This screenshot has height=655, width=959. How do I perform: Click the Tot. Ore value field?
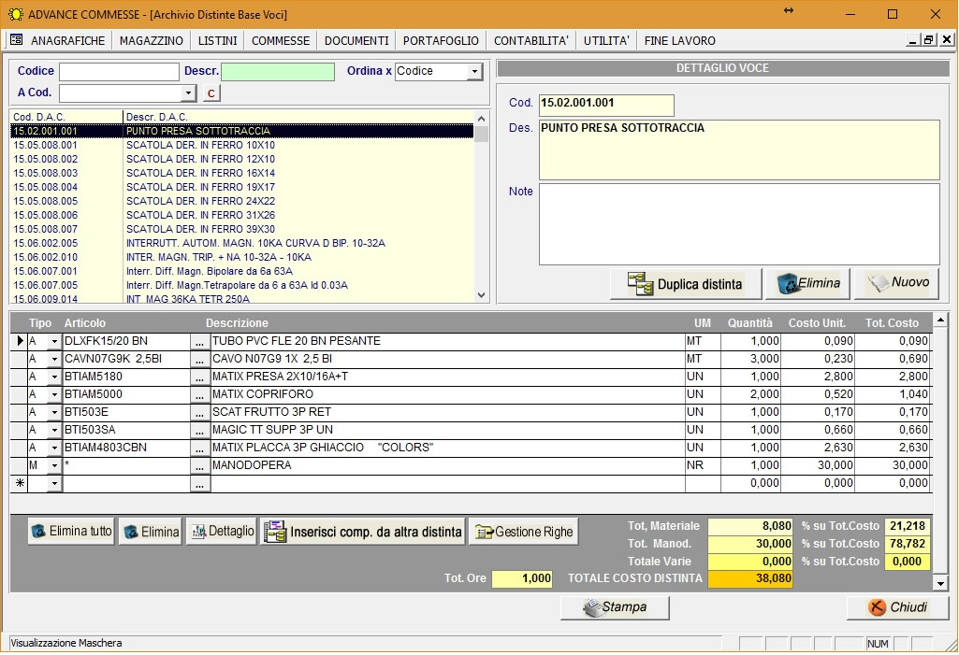522,578
